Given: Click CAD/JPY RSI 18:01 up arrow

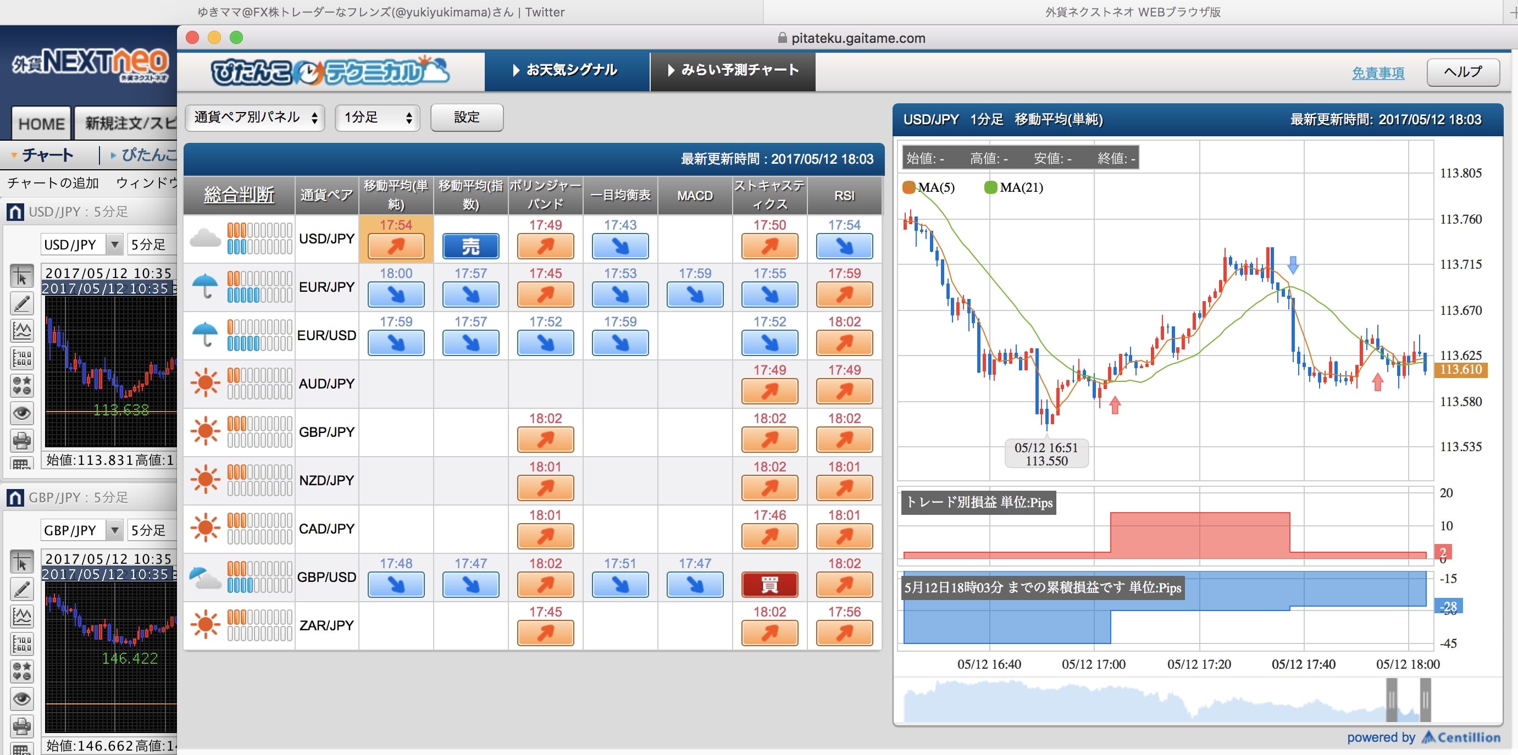Looking at the screenshot, I should pyautogui.click(x=844, y=536).
